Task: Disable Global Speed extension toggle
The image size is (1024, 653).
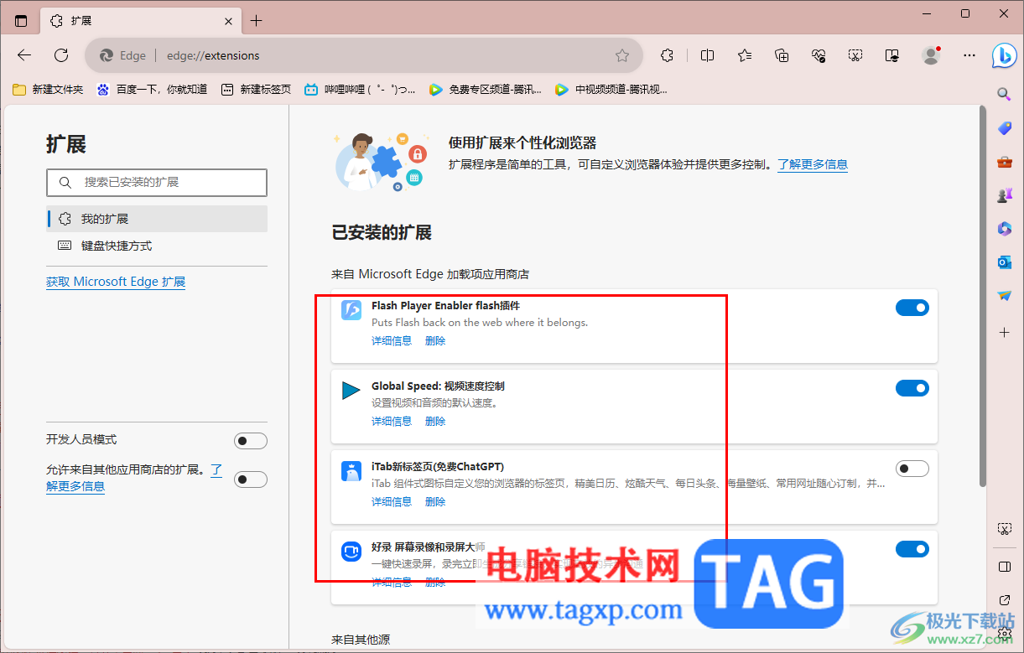Action: pos(912,388)
